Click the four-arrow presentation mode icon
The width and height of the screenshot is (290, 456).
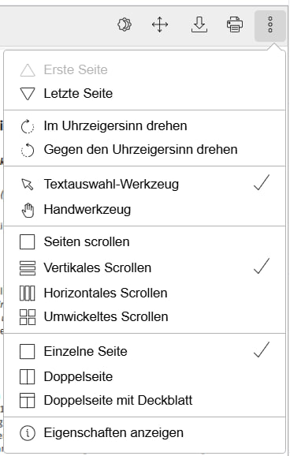click(160, 24)
